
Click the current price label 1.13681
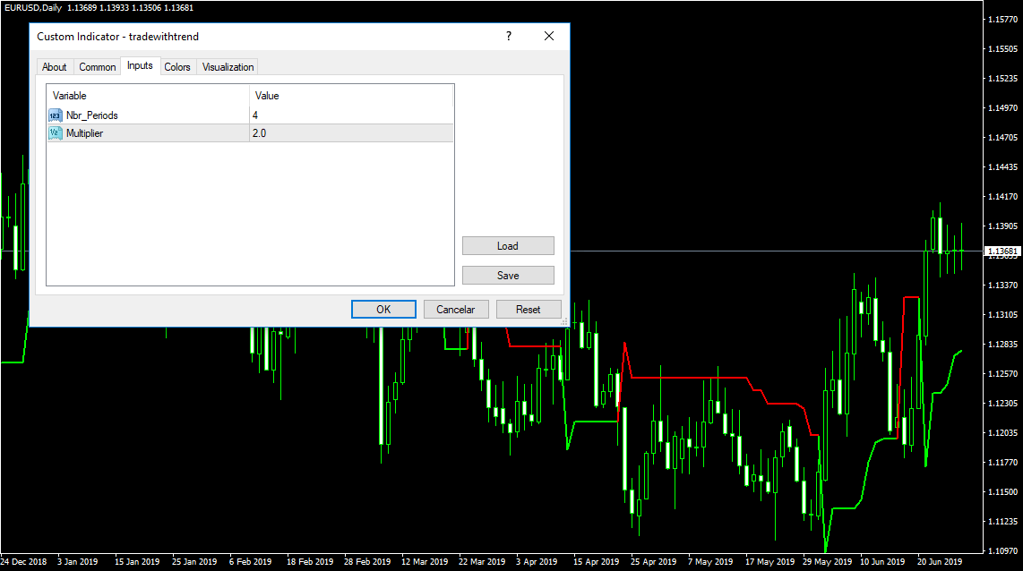pyautogui.click(x=1002, y=251)
